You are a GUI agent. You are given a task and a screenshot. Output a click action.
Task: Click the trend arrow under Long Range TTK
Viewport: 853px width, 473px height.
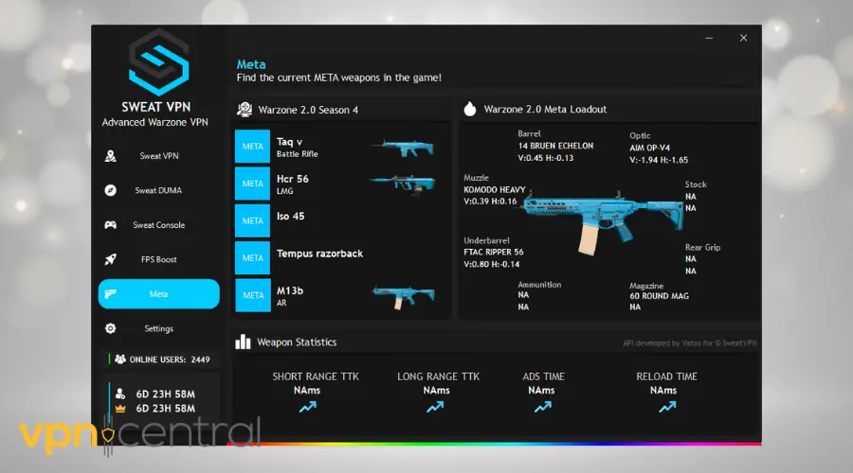coord(435,407)
